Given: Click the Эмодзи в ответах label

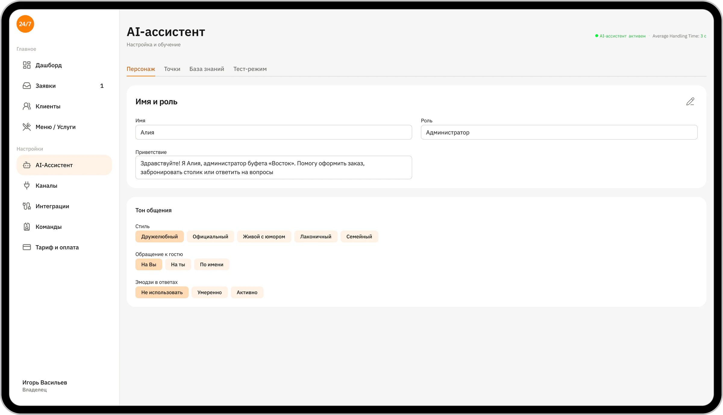Looking at the screenshot, I should (x=156, y=282).
